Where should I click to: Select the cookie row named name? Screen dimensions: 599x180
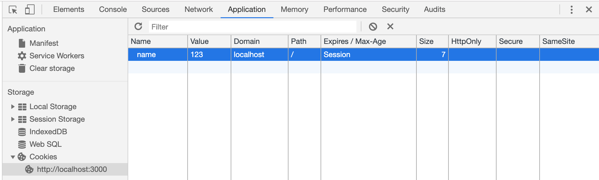click(146, 55)
